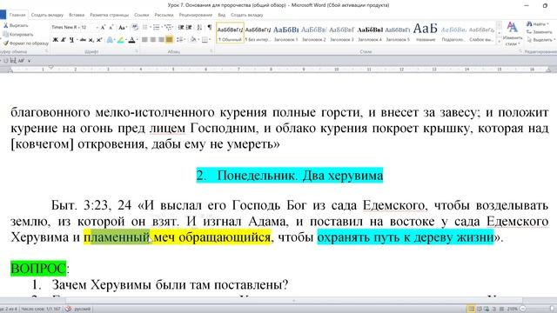Viewport: 557px width, 313px height.
Task: Align text right
Action: point(161,40)
